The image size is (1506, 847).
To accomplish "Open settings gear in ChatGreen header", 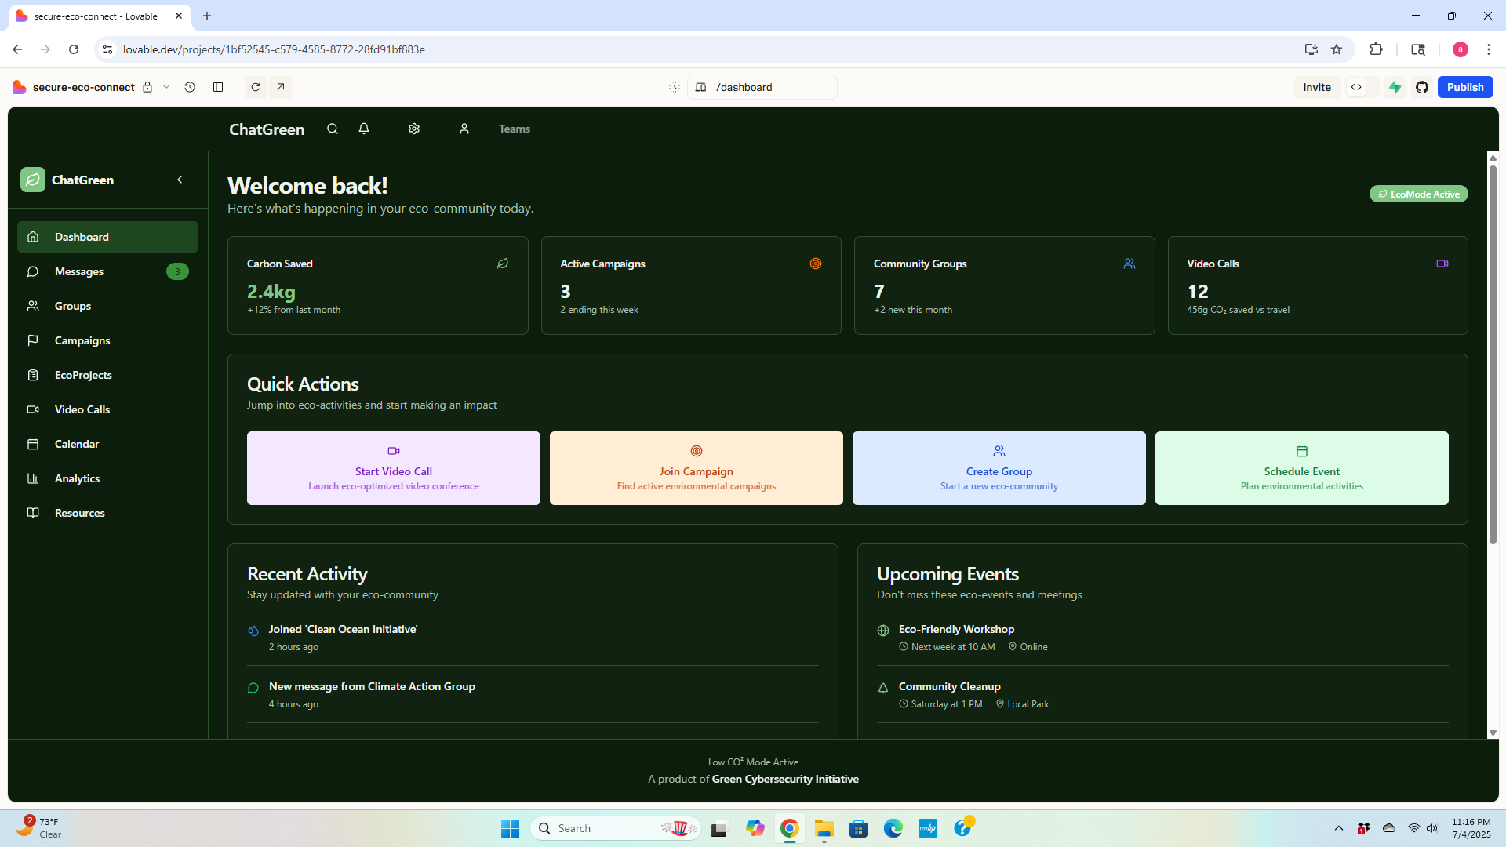I will (x=414, y=129).
